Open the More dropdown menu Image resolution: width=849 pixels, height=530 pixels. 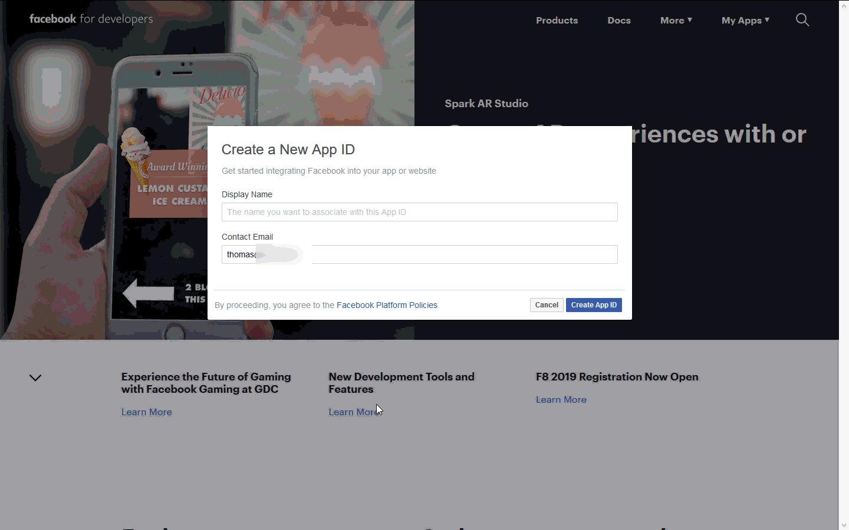point(676,20)
